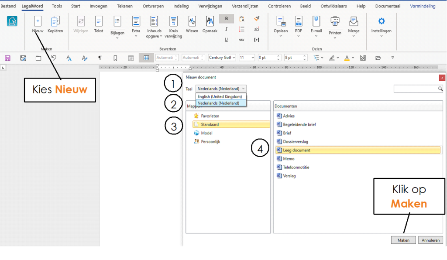Image resolution: width=447 pixels, height=260 pixels.
Task: Click the Nieuw document icon in the ribbon
Action: (x=38, y=21)
